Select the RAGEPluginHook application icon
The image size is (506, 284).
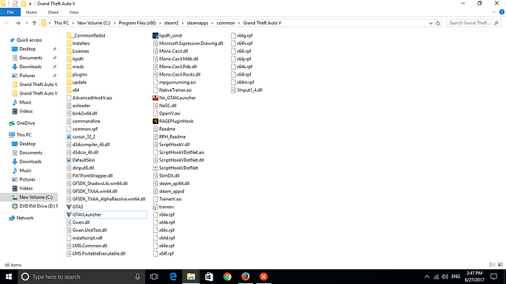coord(155,121)
